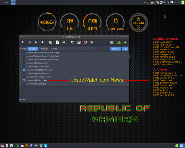Open the file cabinet dock icon
This screenshot has width=185, height=148.
[x=7, y=146]
